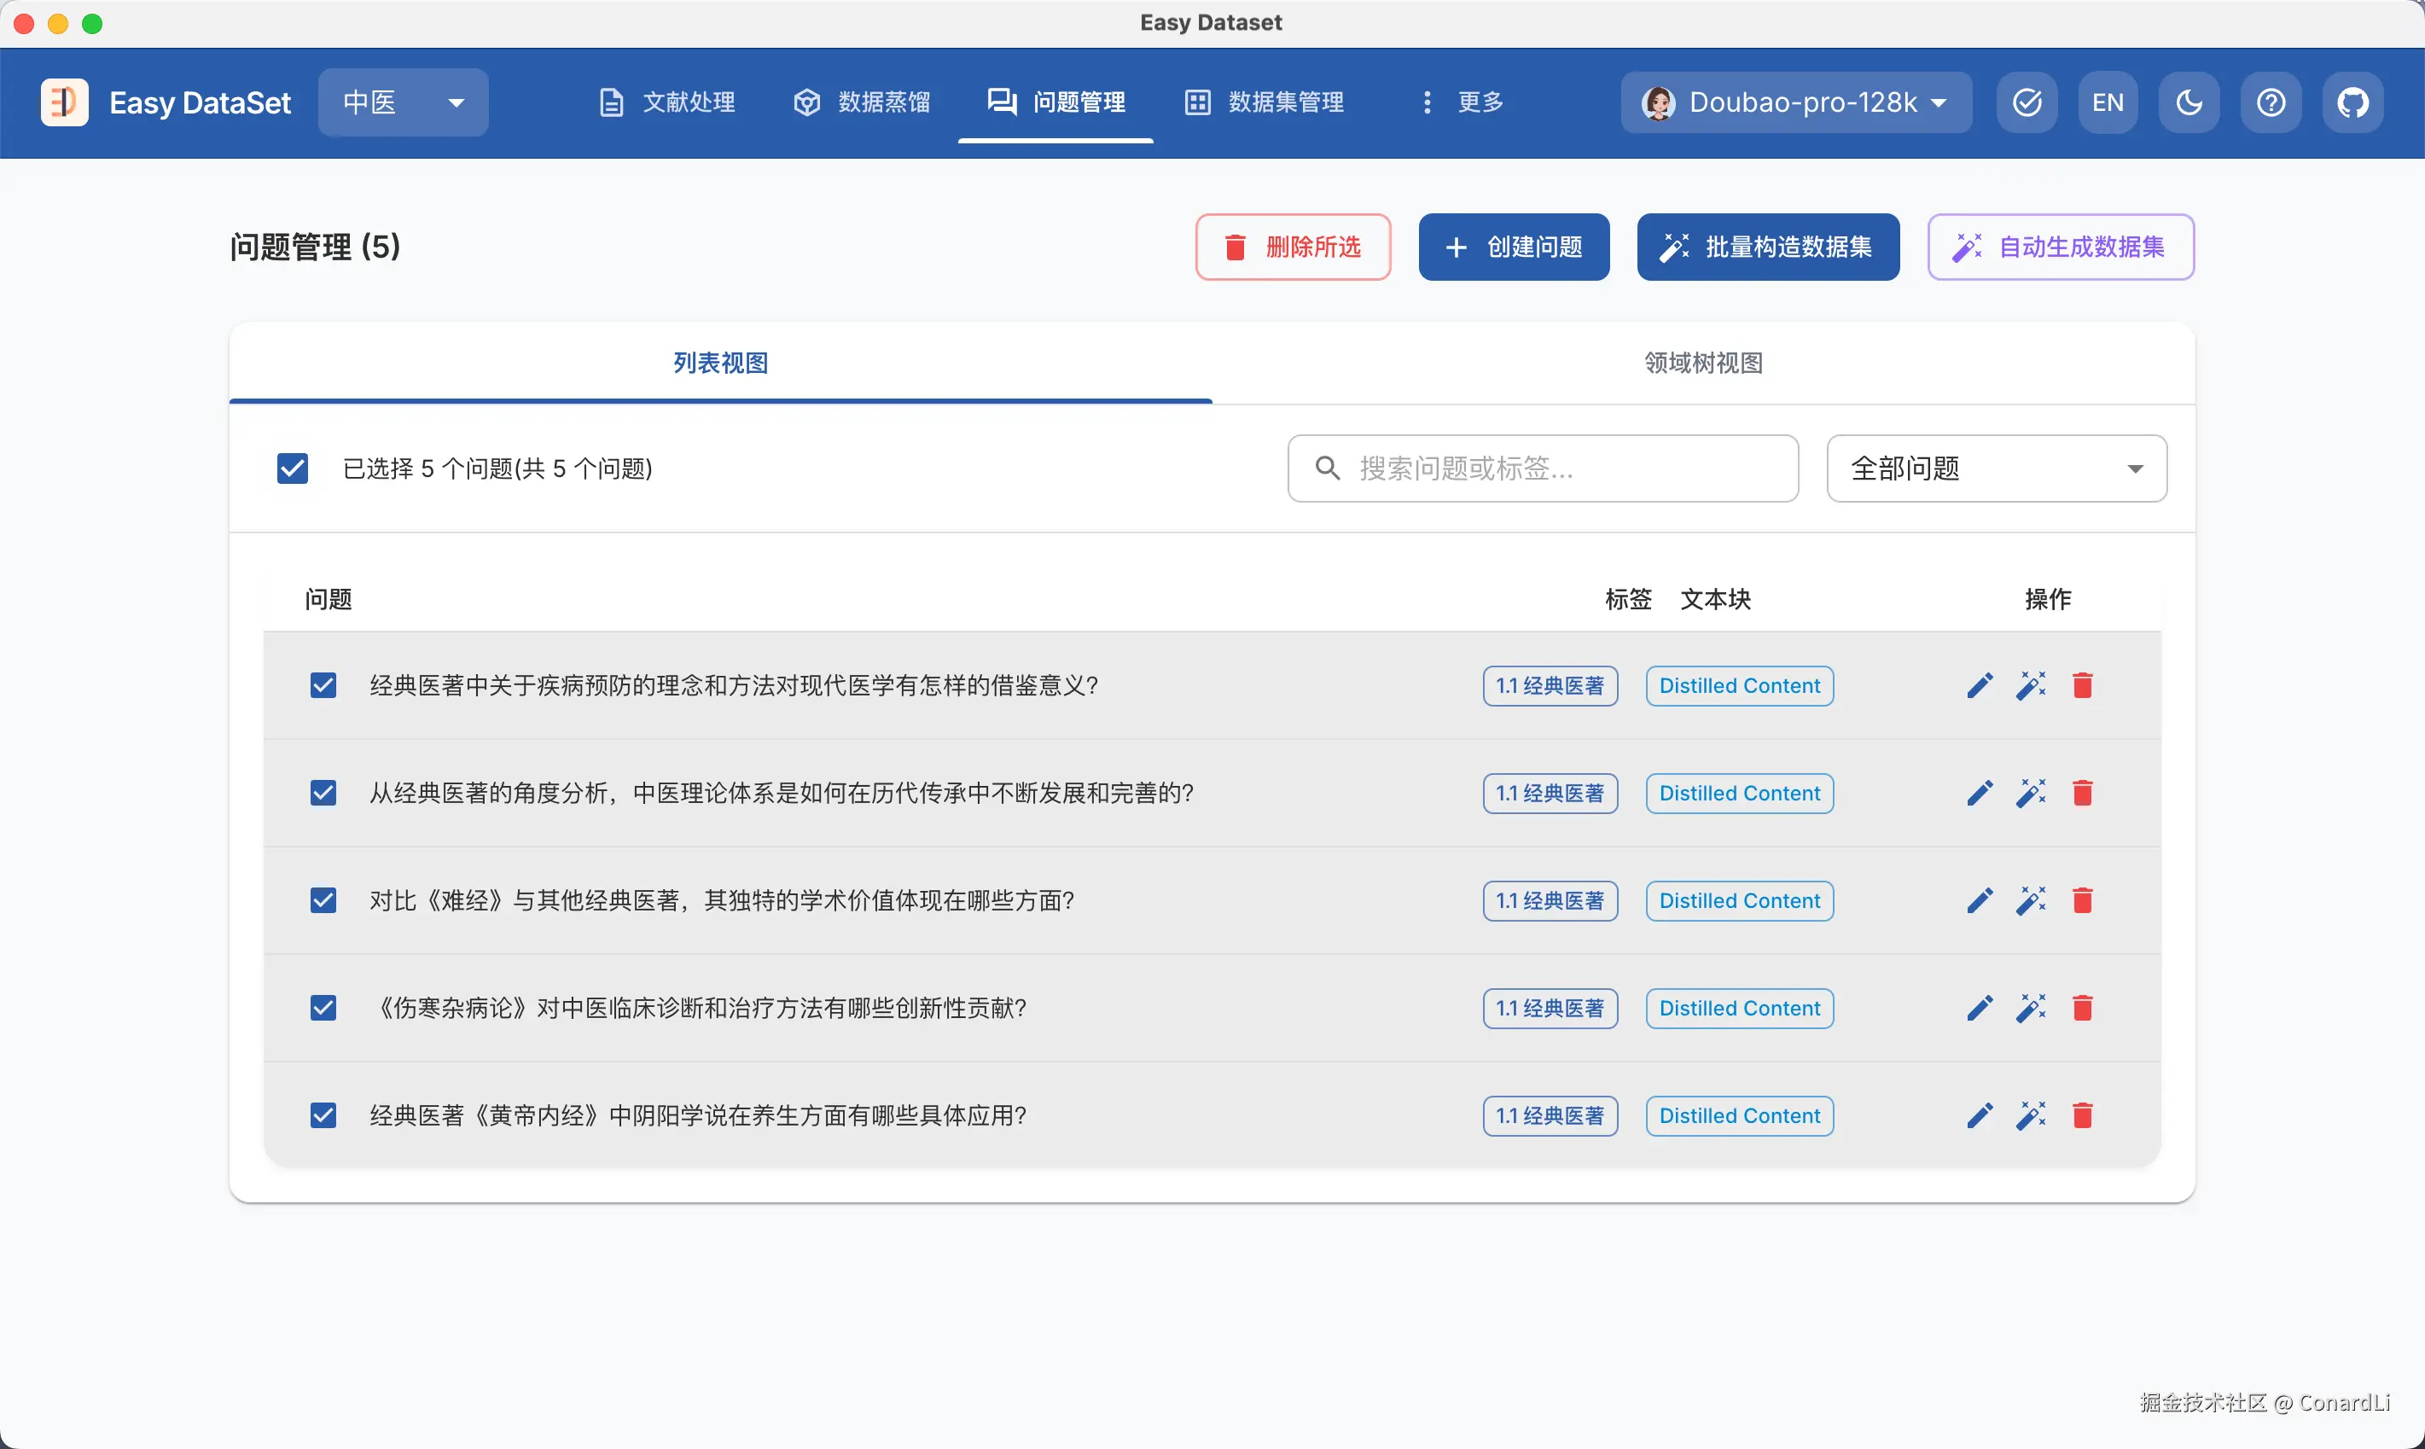The height and width of the screenshot is (1449, 2425).
Task: Uncheck the 中医理论体系 question checkbox
Action: click(x=323, y=793)
